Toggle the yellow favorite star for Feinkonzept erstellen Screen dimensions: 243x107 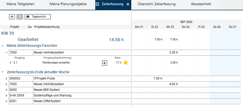126,63
